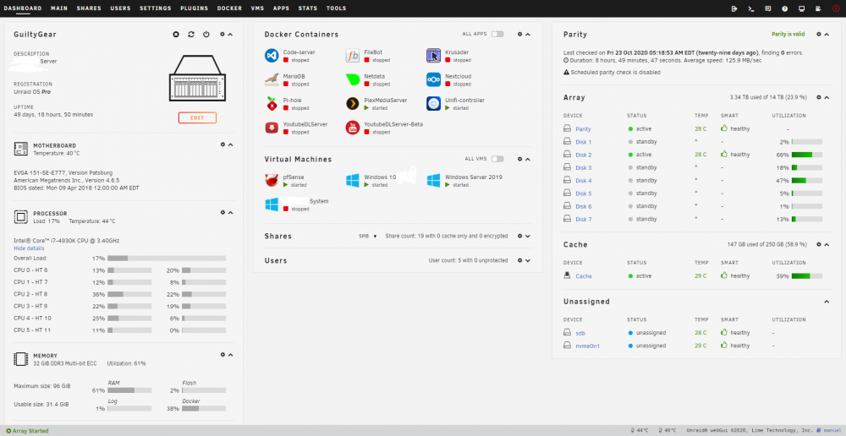The height and width of the screenshot is (436, 846).
Task: Expand the Shares section chevron
Action: (528, 236)
